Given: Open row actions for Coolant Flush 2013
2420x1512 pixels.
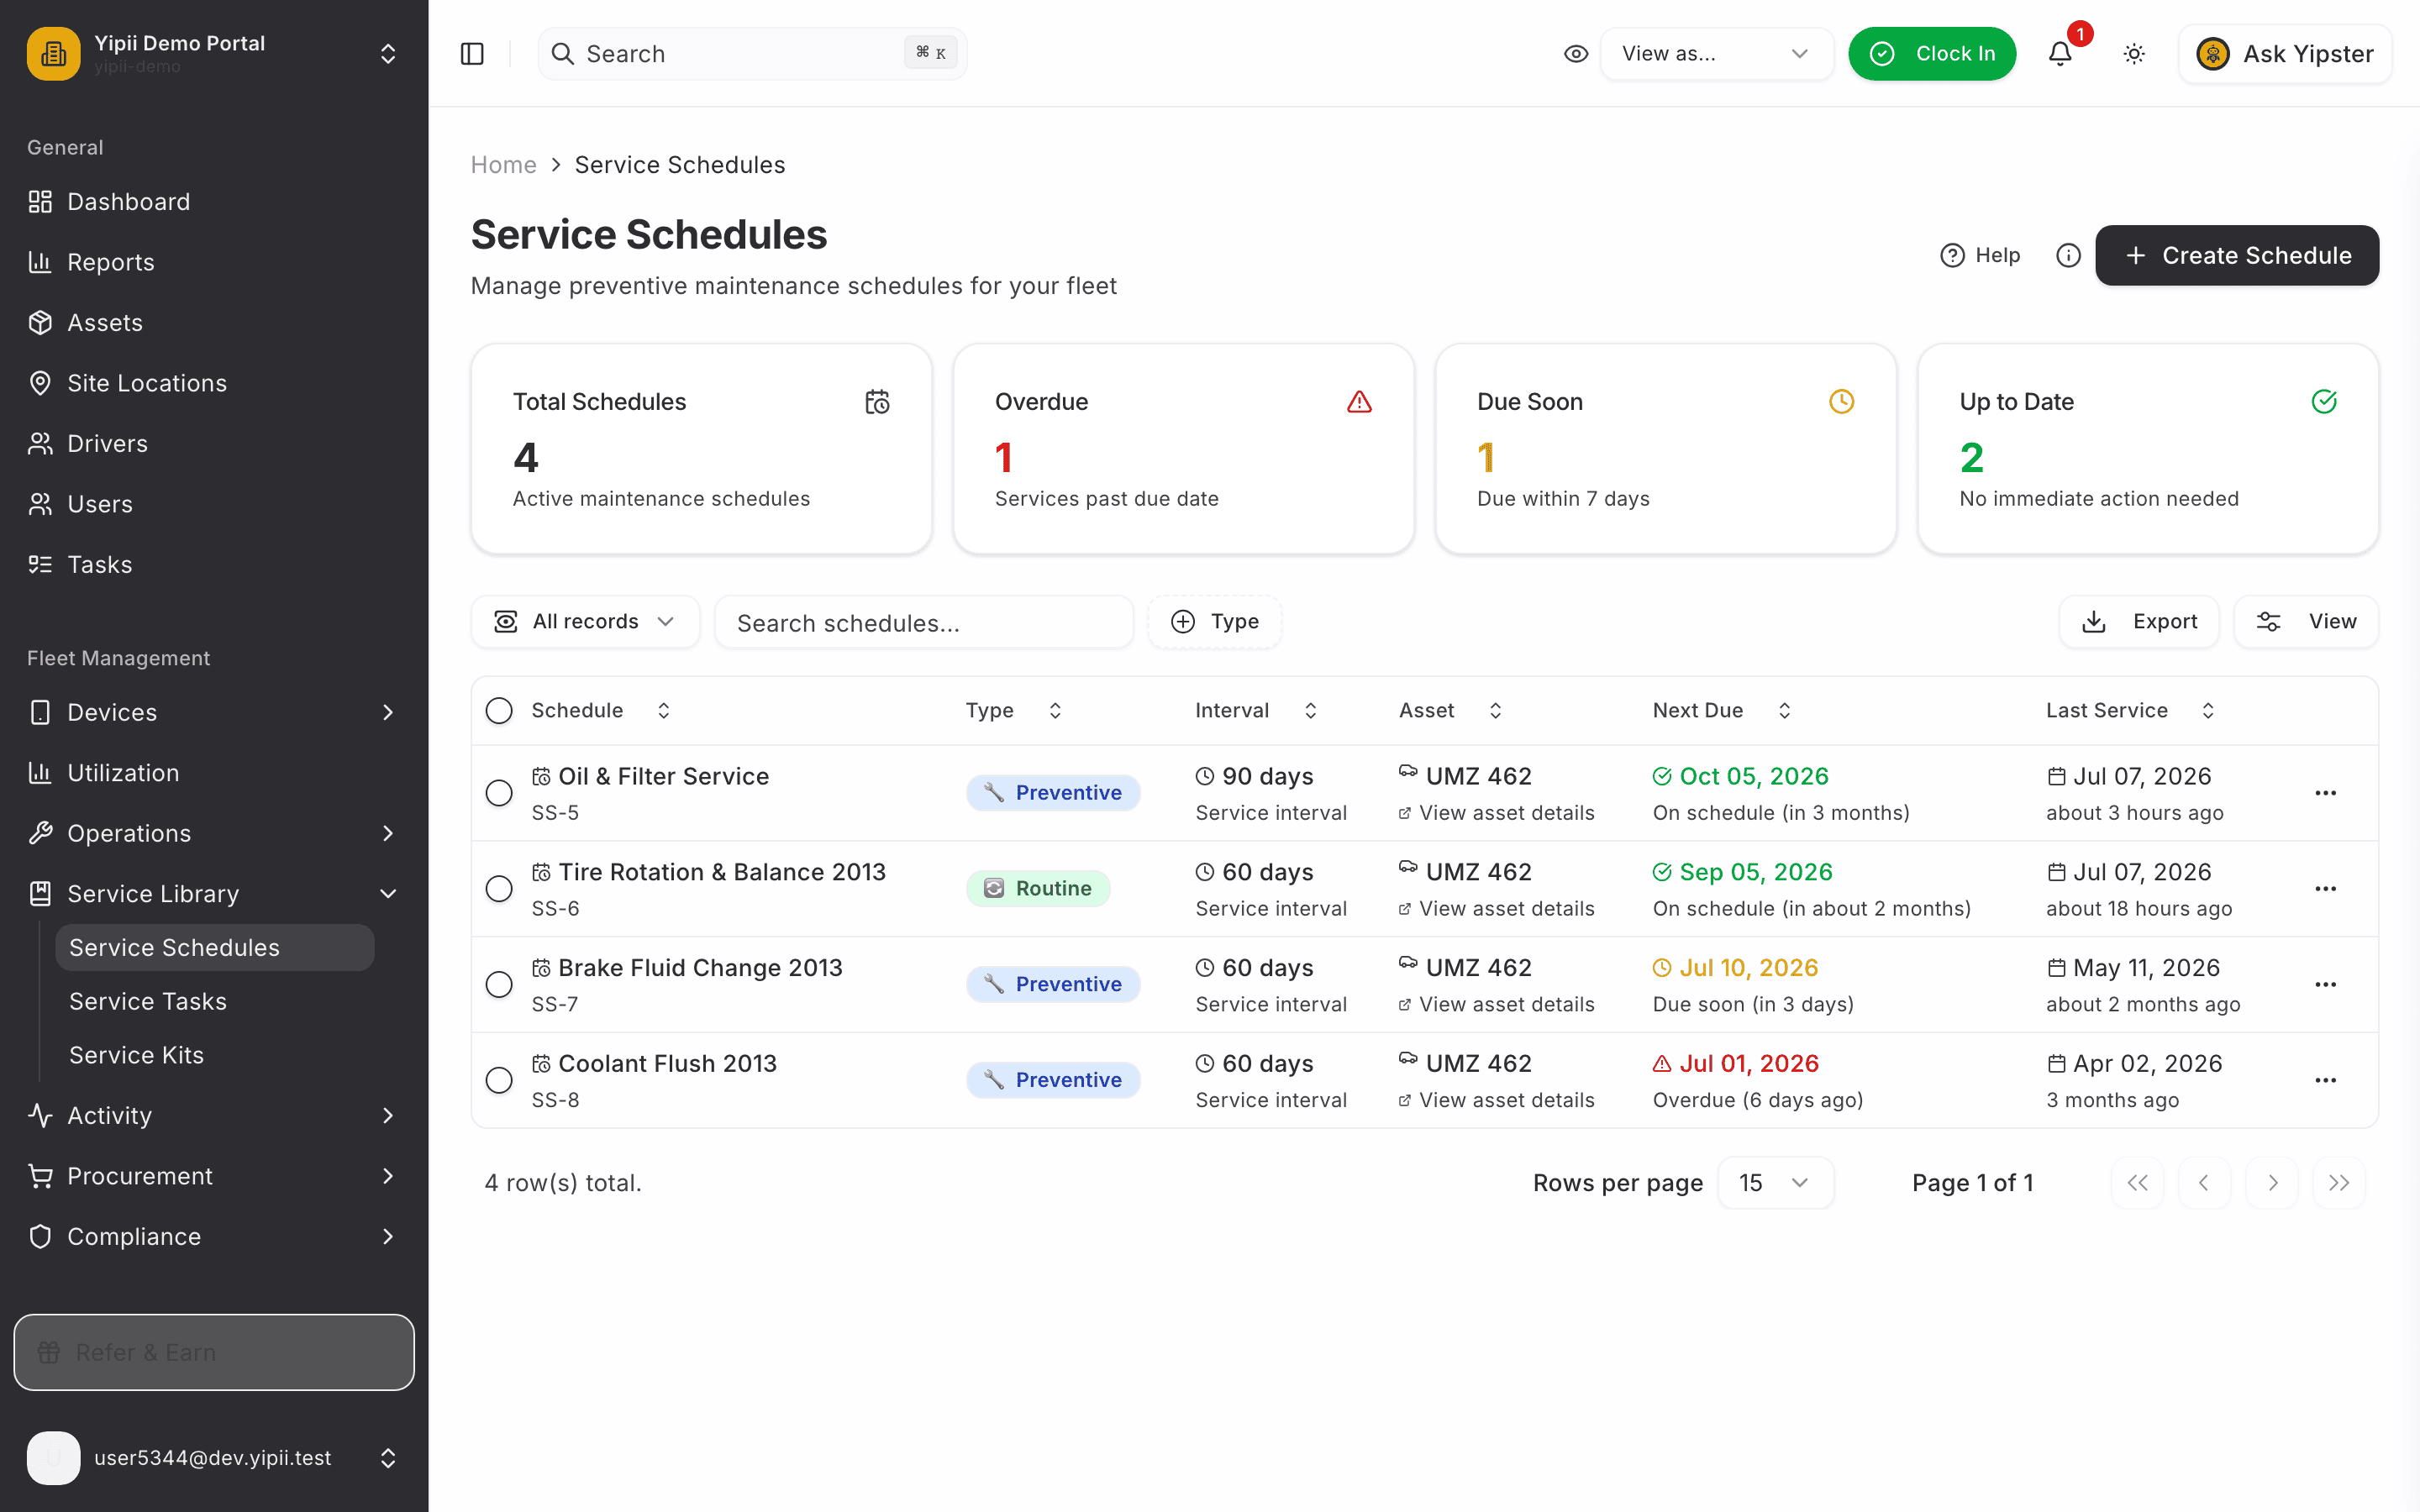Looking at the screenshot, I should click(x=2326, y=1080).
